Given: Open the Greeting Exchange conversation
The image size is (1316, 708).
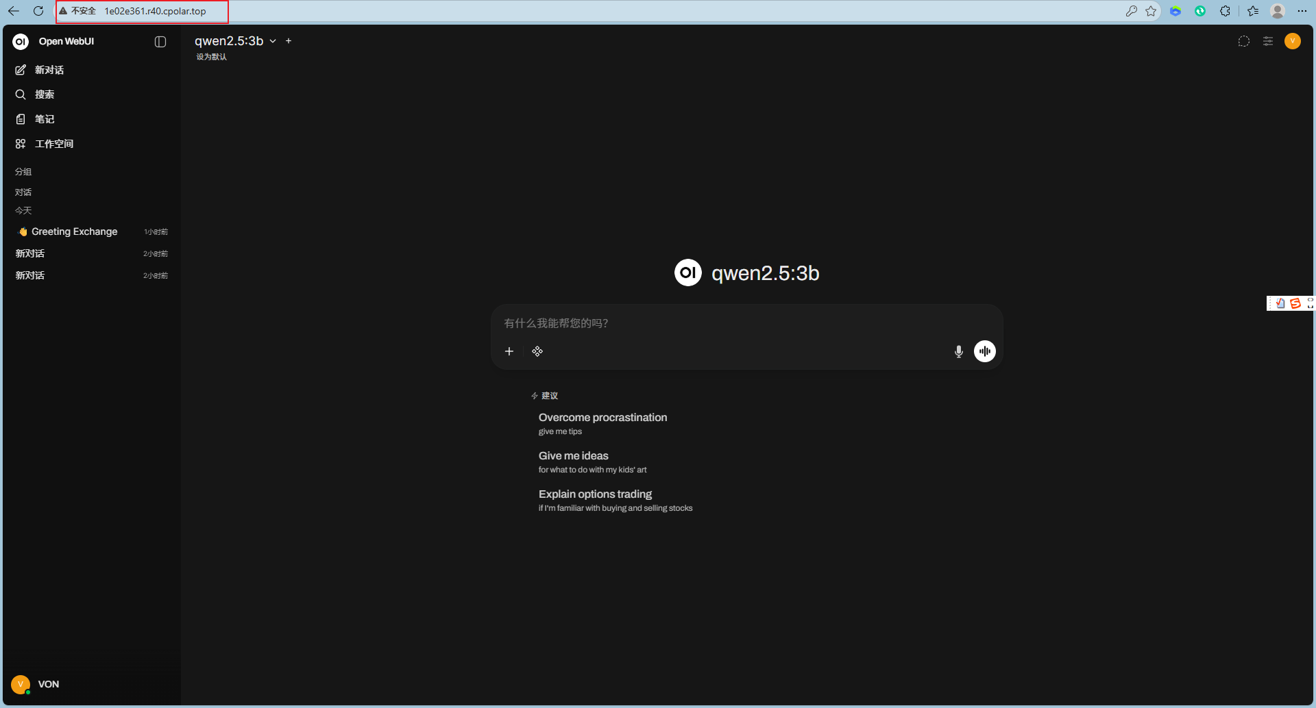Looking at the screenshot, I should (92, 231).
